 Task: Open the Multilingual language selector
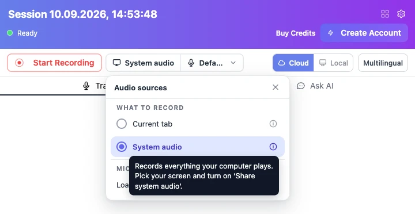point(383,63)
